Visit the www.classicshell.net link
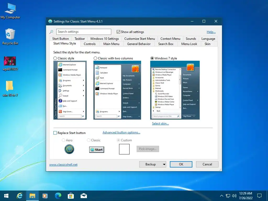268x201 pixels. tap(63, 165)
